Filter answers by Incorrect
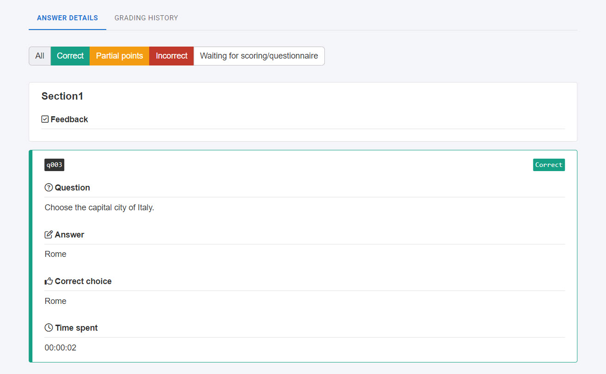The height and width of the screenshot is (374, 606). (x=171, y=56)
